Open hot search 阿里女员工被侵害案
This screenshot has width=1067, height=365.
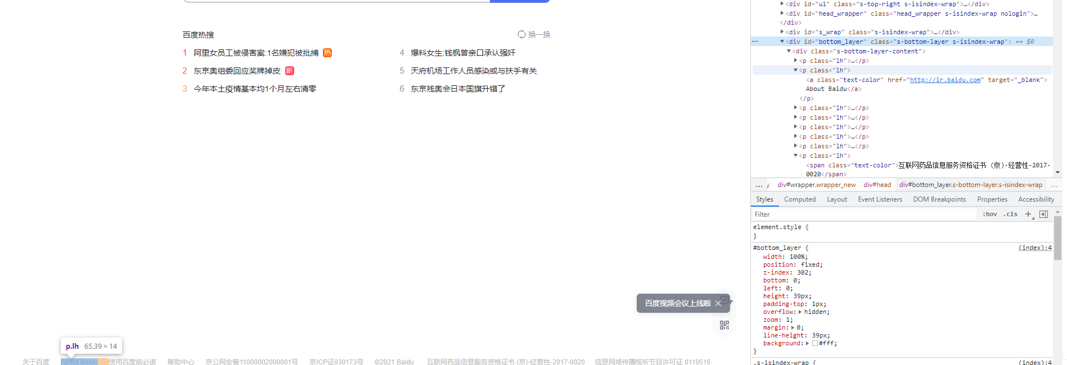(x=256, y=53)
